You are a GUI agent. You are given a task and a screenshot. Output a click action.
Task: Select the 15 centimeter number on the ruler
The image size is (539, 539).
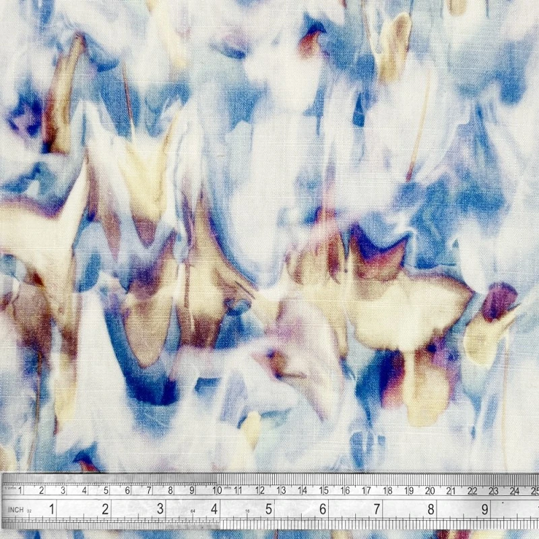[323, 490]
